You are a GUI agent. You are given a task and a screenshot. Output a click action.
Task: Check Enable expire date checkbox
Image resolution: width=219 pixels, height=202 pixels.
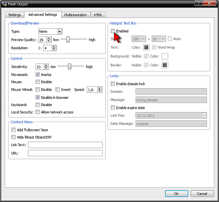[x=113, y=108]
